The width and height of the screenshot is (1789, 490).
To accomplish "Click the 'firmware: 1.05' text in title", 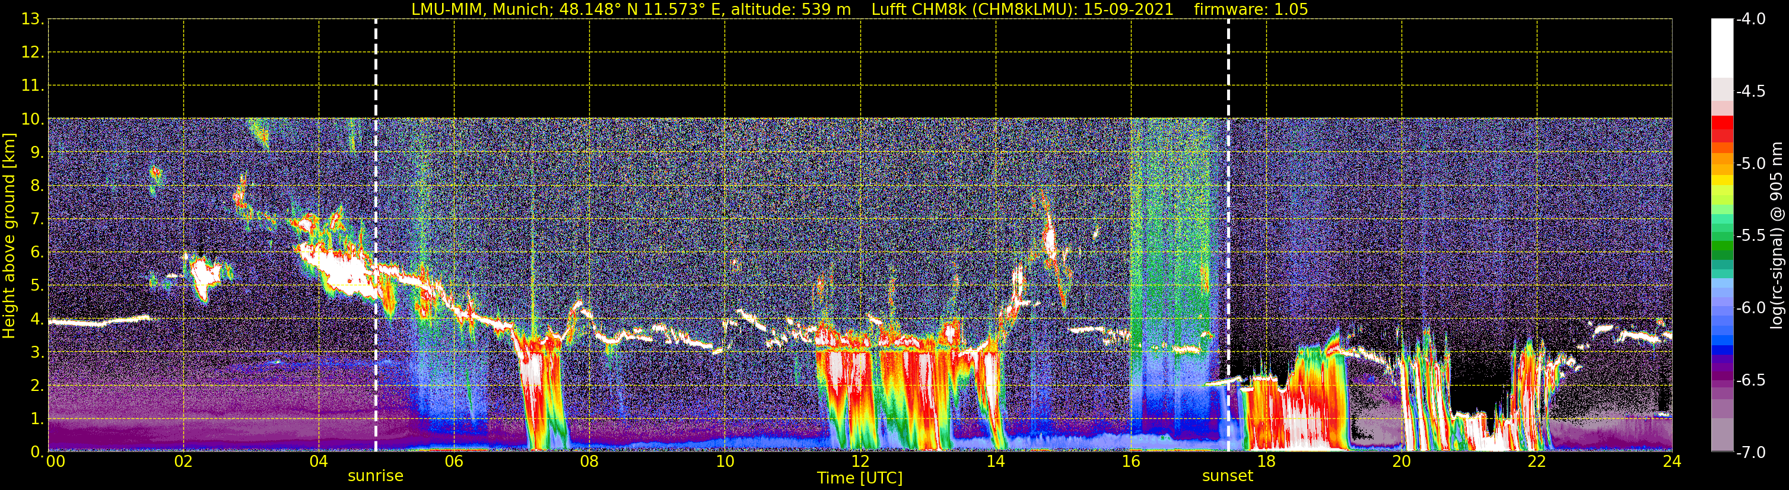I will (1251, 9).
